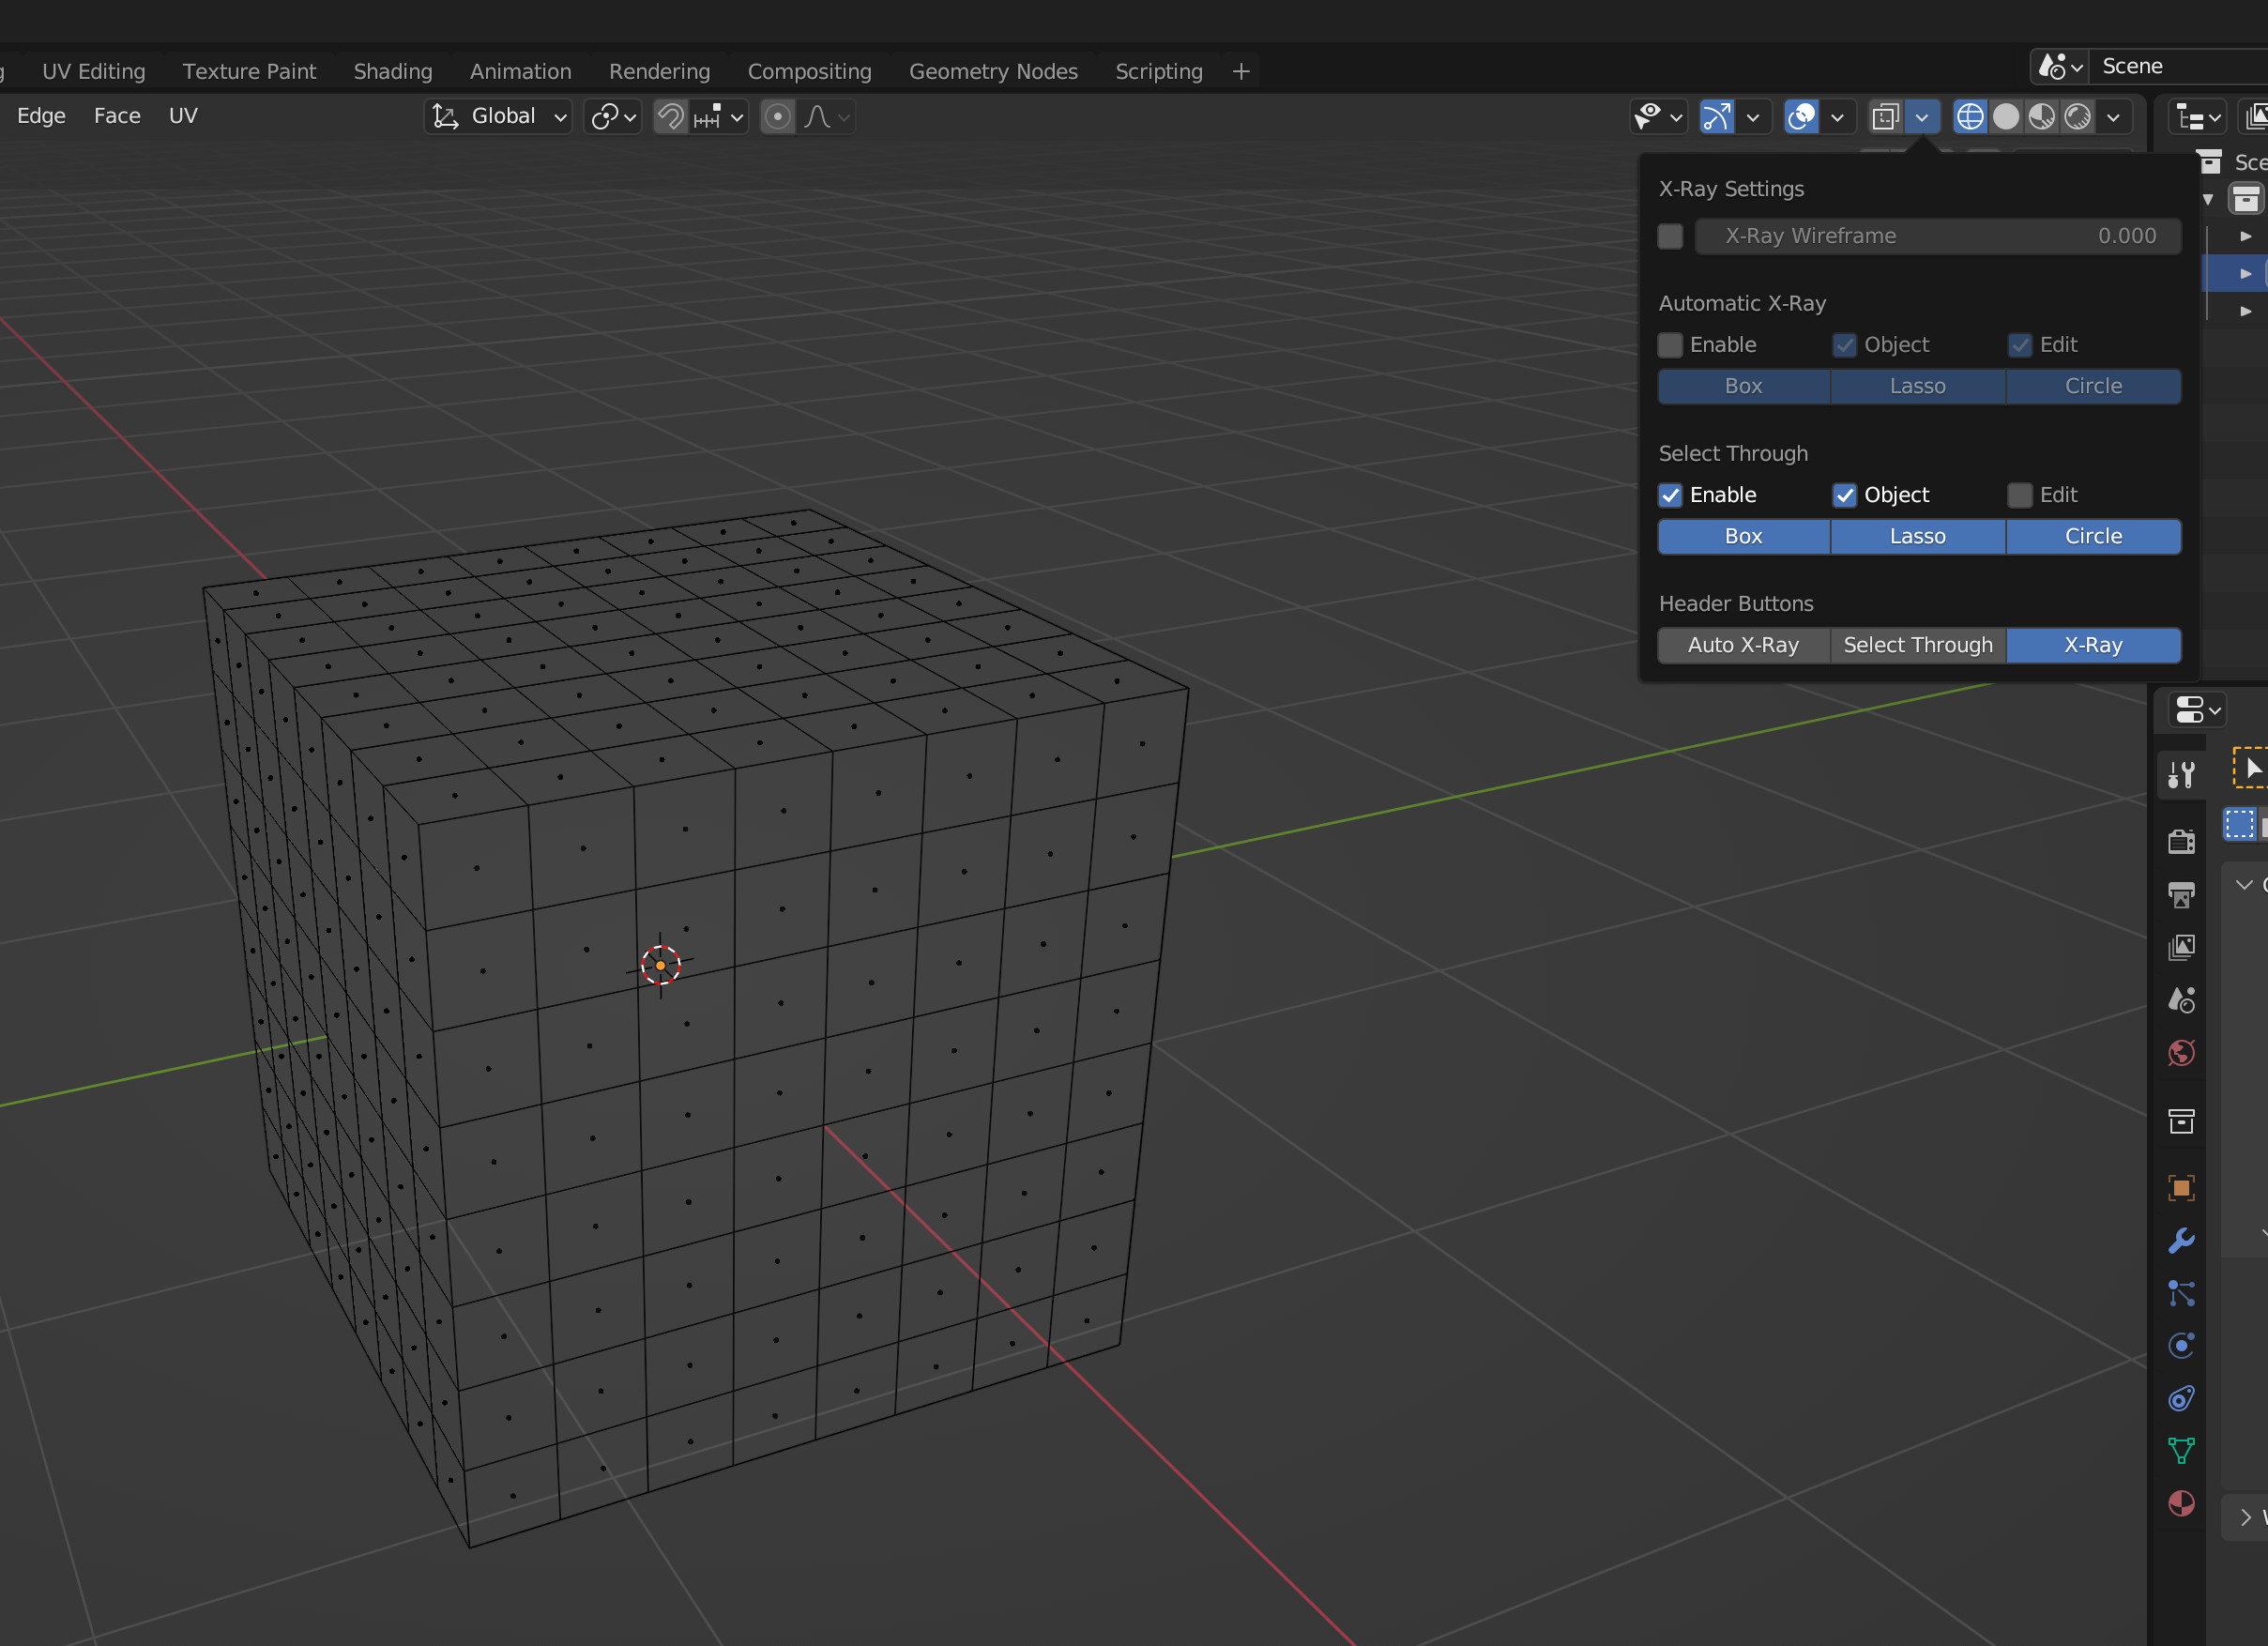Check the Edit option under Select Through

click(2019, 495)
